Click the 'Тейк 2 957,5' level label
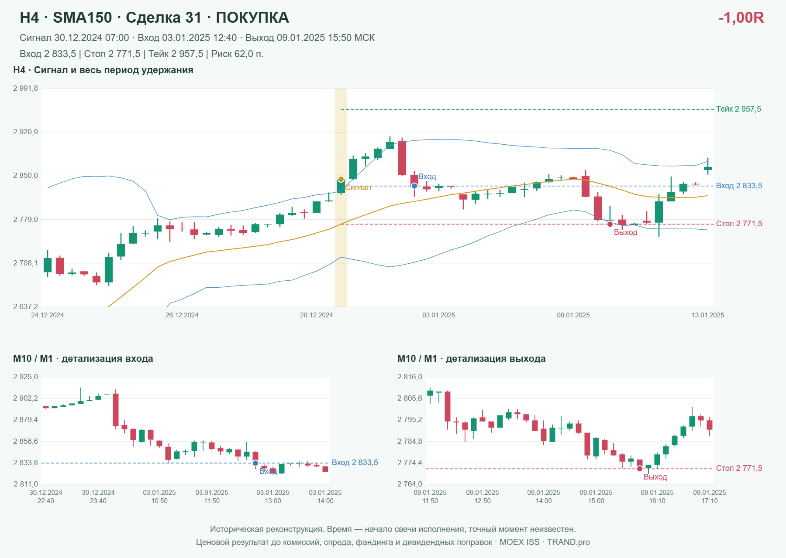 pyautogui.click(x=738, y=109)
